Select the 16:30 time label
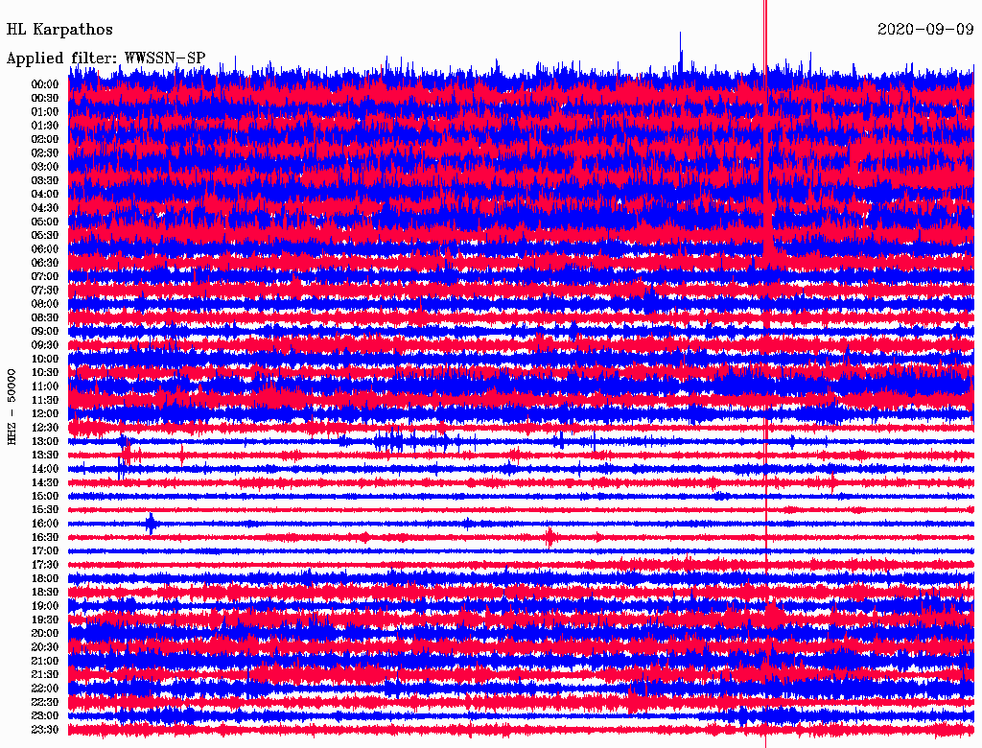The image size is (982, 748). 45,538
